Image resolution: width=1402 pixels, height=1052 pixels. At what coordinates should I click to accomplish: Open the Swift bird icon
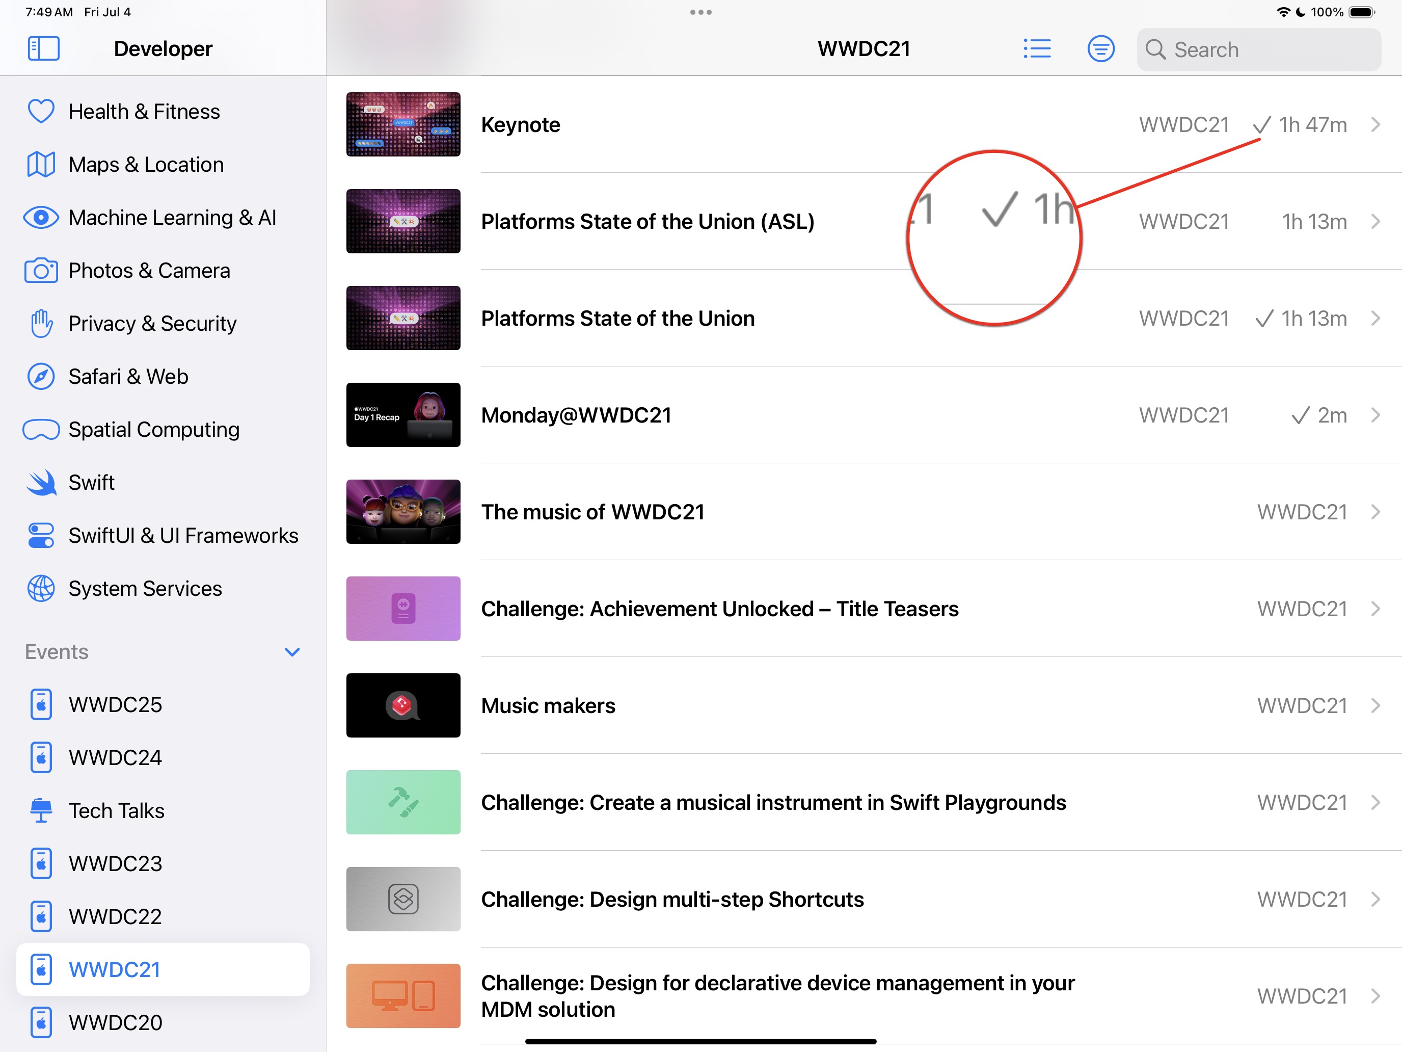coord(41,483)
